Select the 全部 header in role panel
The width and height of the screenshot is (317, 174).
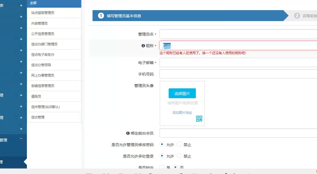33,3
